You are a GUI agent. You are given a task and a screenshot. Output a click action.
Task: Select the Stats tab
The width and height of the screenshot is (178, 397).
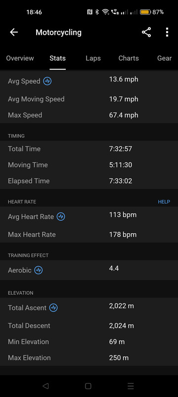(57, 58)
